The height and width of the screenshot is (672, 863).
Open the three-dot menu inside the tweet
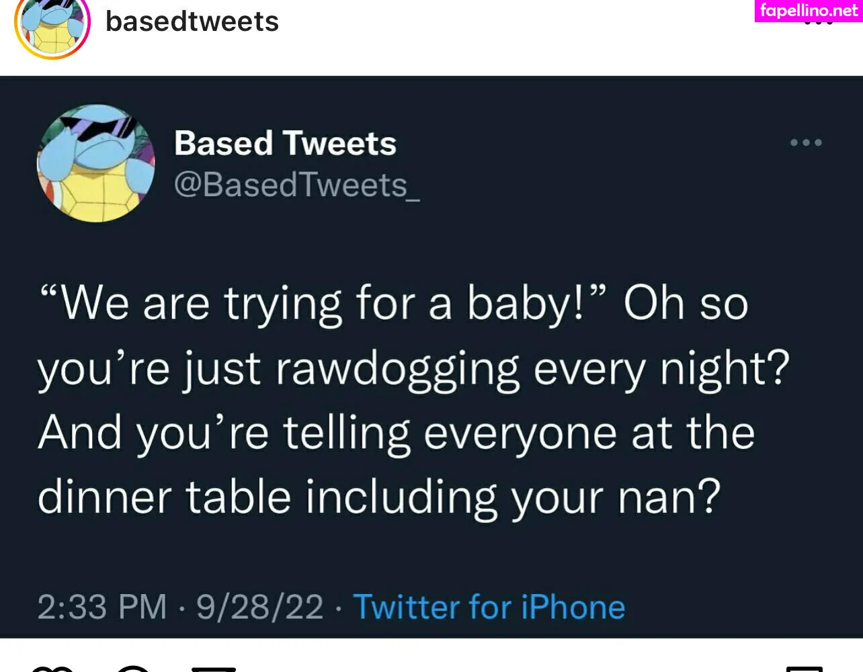(x=806, y=142)
